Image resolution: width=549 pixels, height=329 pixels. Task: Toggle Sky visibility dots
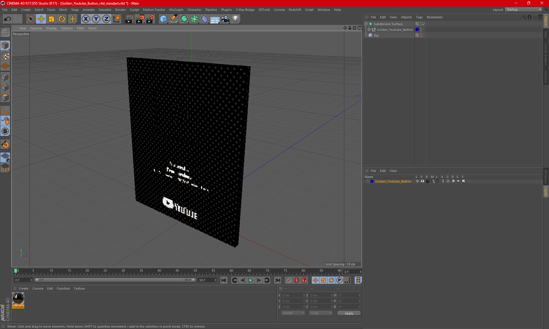click(421, 35)
